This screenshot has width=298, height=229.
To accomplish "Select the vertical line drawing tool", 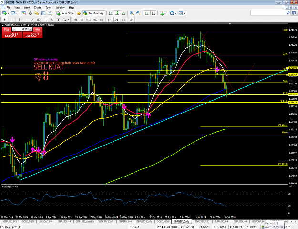I will point(19,20).
